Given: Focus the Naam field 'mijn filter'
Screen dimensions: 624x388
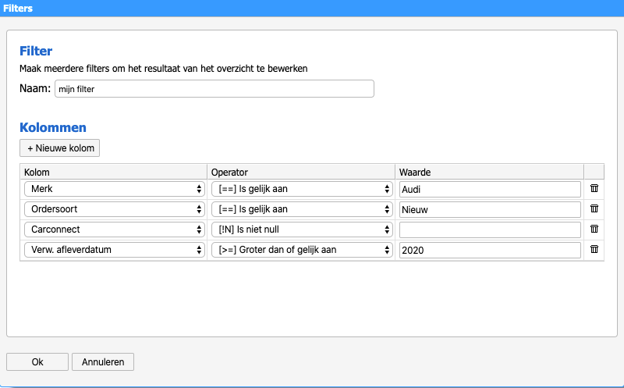Looking at the screenshot, I should (x=214, y=89).
